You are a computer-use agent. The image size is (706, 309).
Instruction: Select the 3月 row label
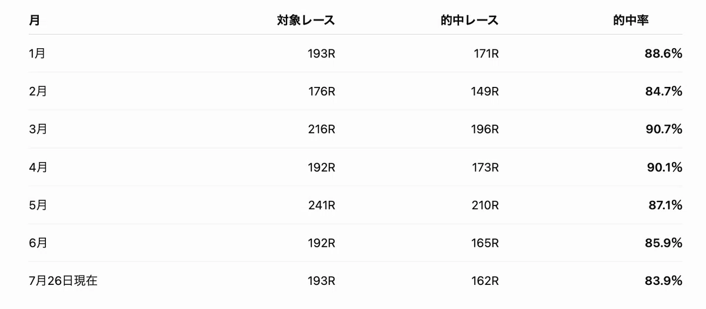(38, 129)
